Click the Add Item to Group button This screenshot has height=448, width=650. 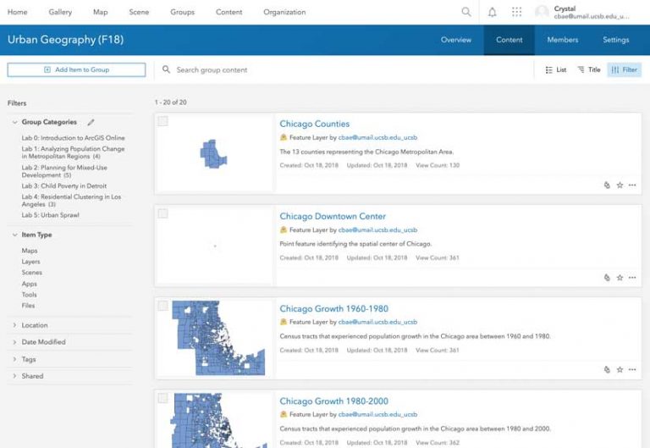coord(76,69)
